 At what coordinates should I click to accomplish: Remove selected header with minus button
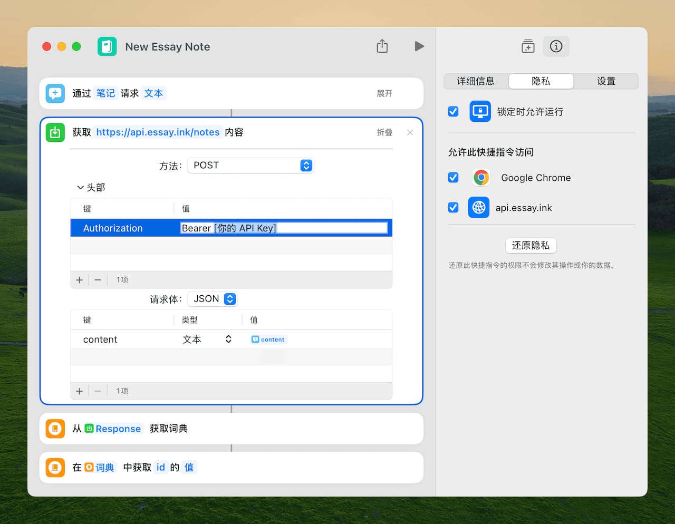98,280
